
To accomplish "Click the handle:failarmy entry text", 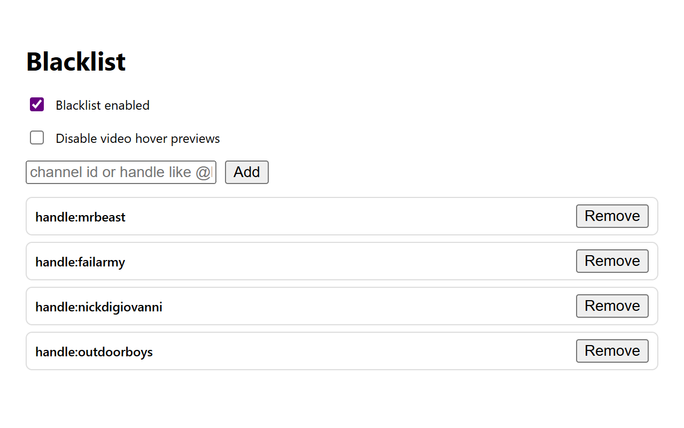I will tap(80, 262).
